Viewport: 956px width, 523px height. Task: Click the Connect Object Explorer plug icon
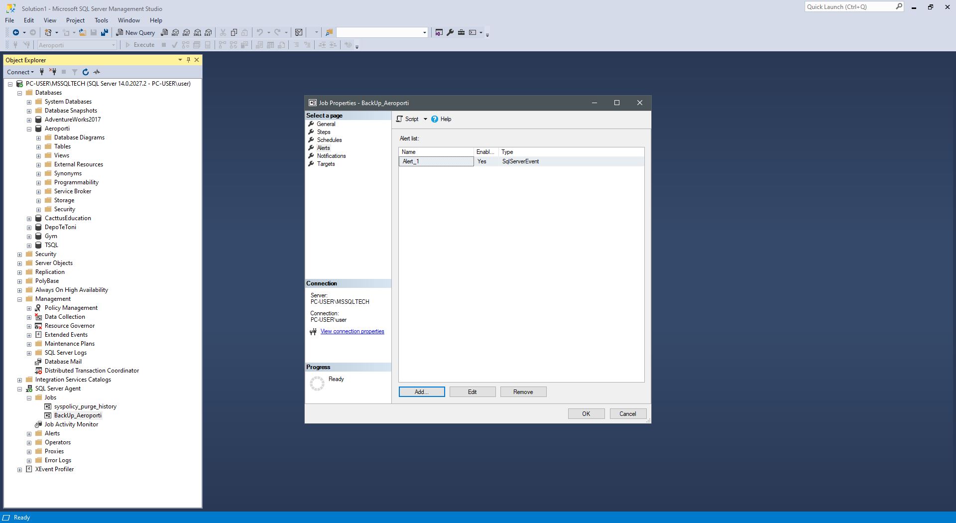tap(42, 72)
